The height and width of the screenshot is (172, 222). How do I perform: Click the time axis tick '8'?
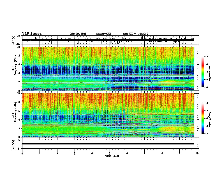coord(162,153)
